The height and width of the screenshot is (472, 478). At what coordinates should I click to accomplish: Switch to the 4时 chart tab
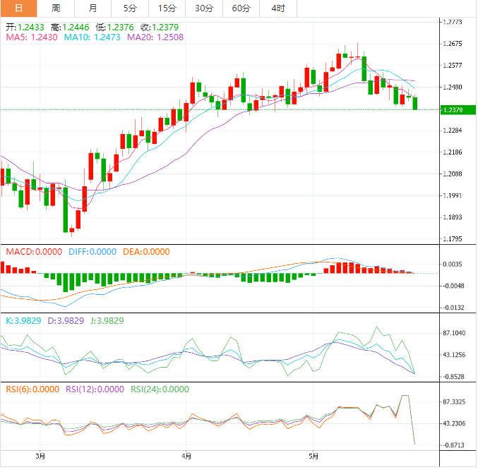coord(278,8)
